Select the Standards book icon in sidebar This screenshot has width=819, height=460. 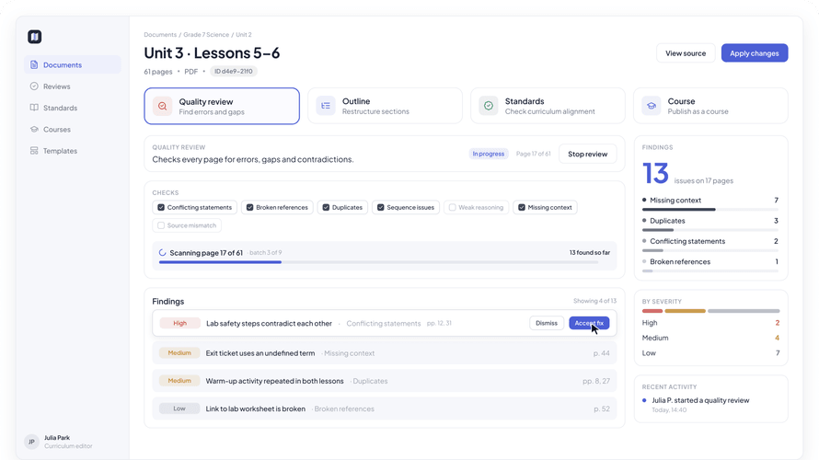coord(34,108)
